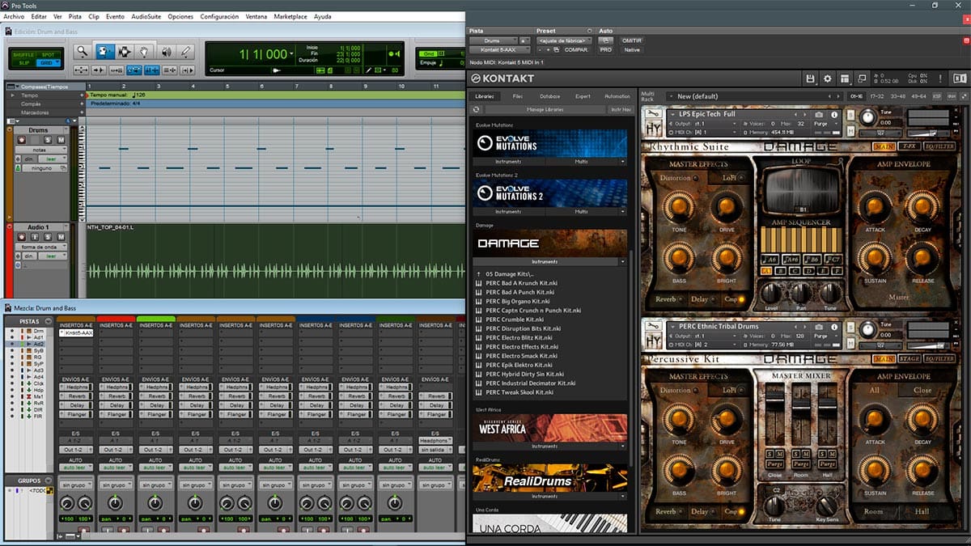Refresh the Kontakt libraries list
Image resolution: width=971 pixels, height=546 pixels.
(x=477, y=109)
